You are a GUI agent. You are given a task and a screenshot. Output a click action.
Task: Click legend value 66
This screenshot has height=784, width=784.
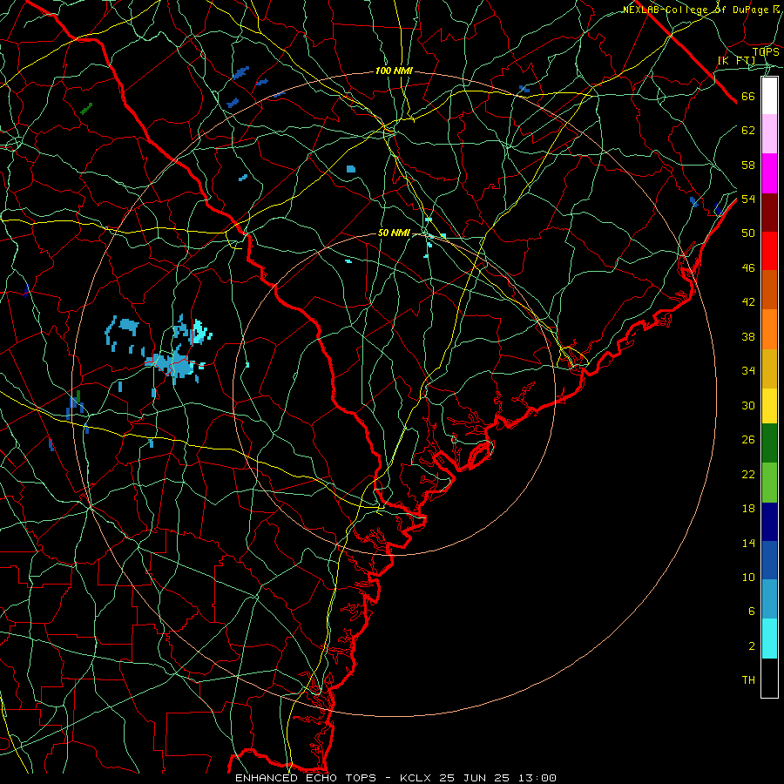(x=748, y=97)
